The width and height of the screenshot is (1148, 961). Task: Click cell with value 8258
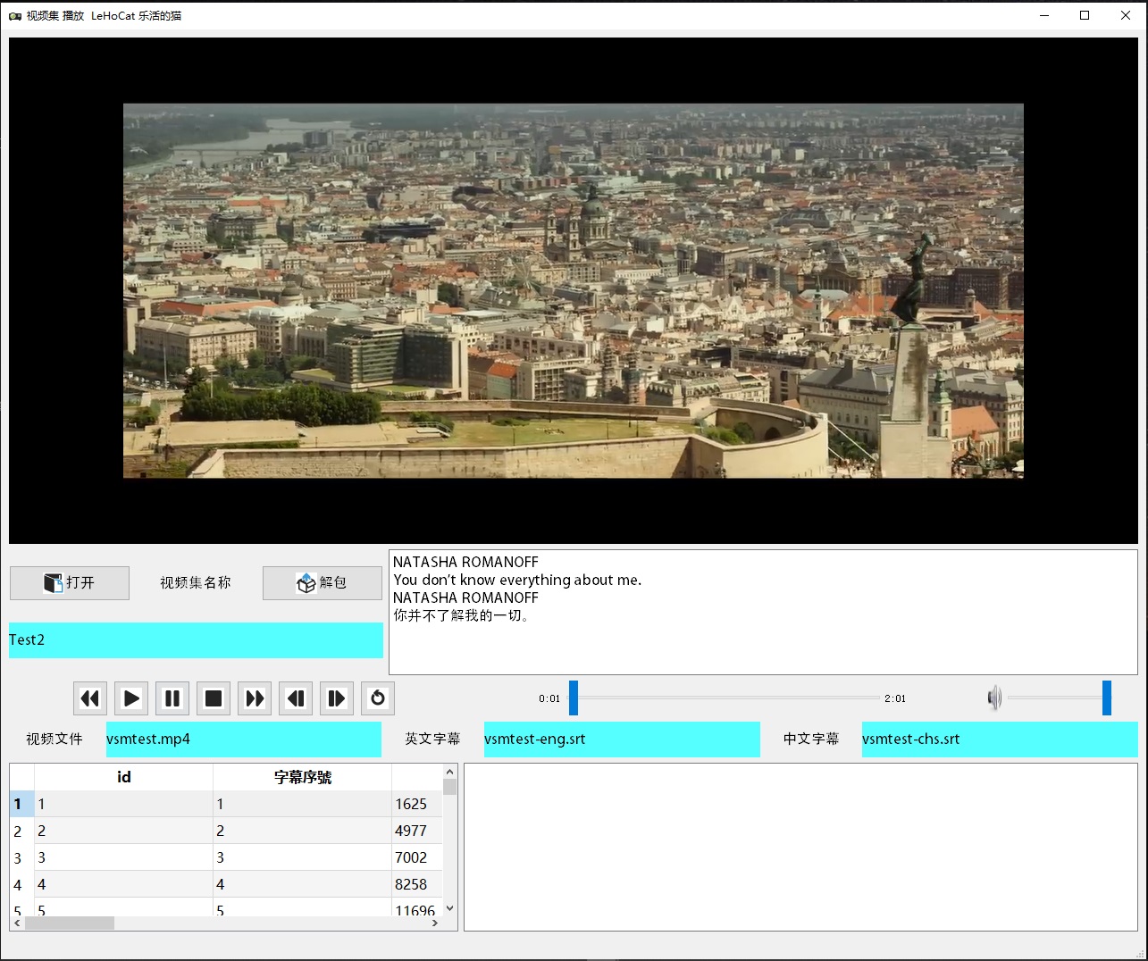click(416, 884)
